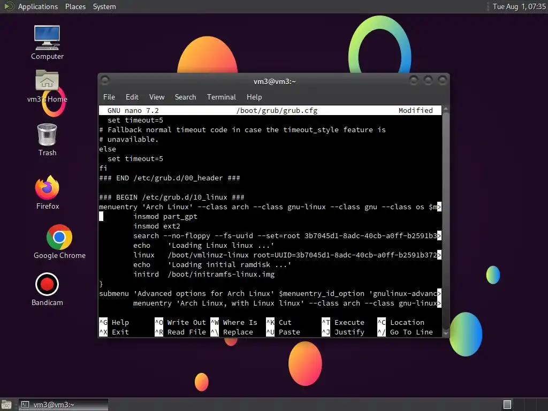
Task: Click the '# Fallback normal timeout code' comment line
Action: 242,130
